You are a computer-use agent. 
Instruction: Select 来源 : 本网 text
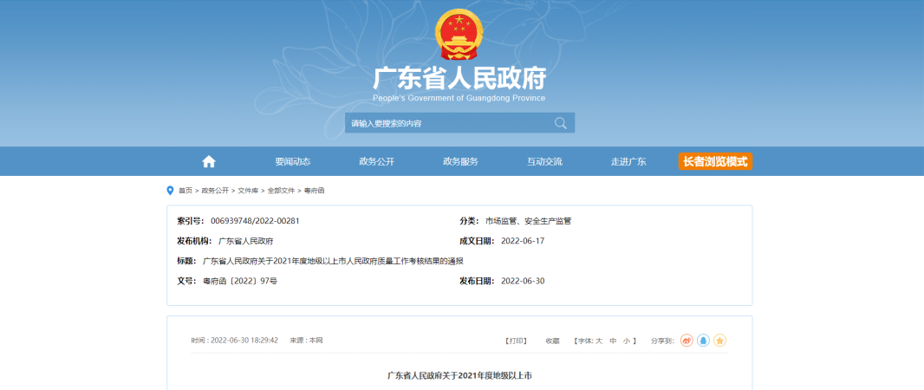coord(306,341)
